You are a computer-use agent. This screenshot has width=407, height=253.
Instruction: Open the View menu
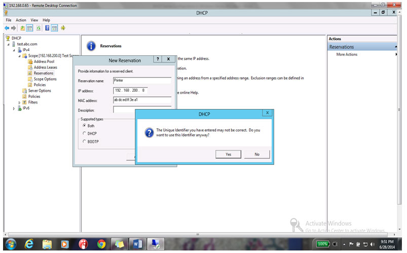click(34, 20)
